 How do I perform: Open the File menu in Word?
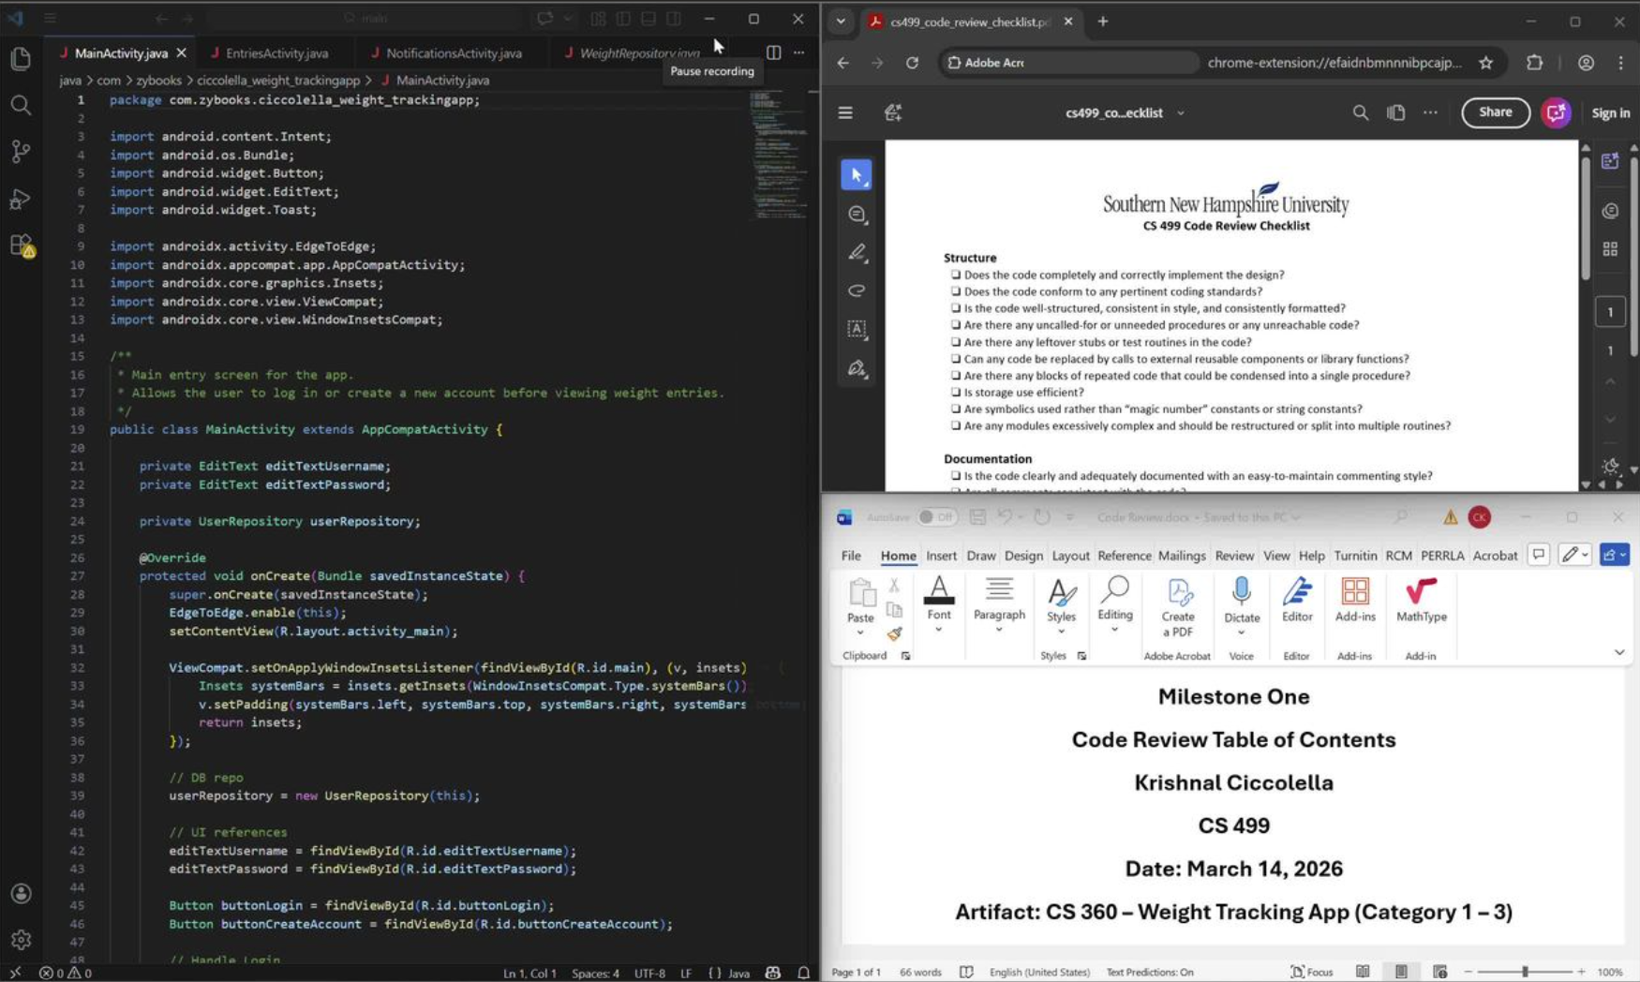851,556
